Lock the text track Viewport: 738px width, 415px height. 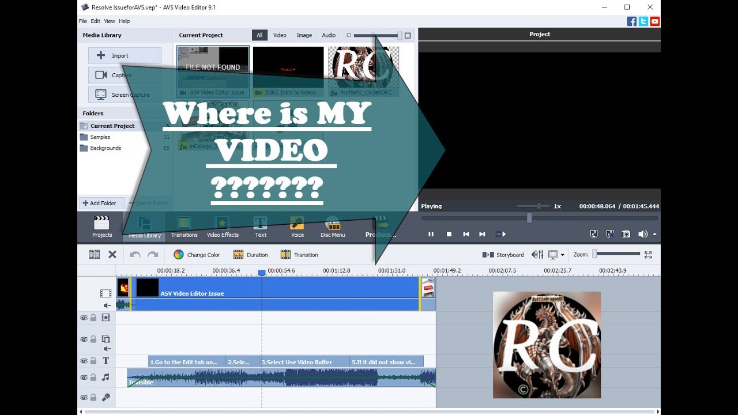point(93,361)
